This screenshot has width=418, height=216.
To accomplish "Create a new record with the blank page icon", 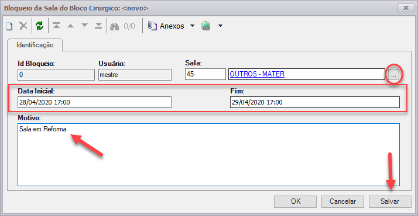I will tap(9, 26).
